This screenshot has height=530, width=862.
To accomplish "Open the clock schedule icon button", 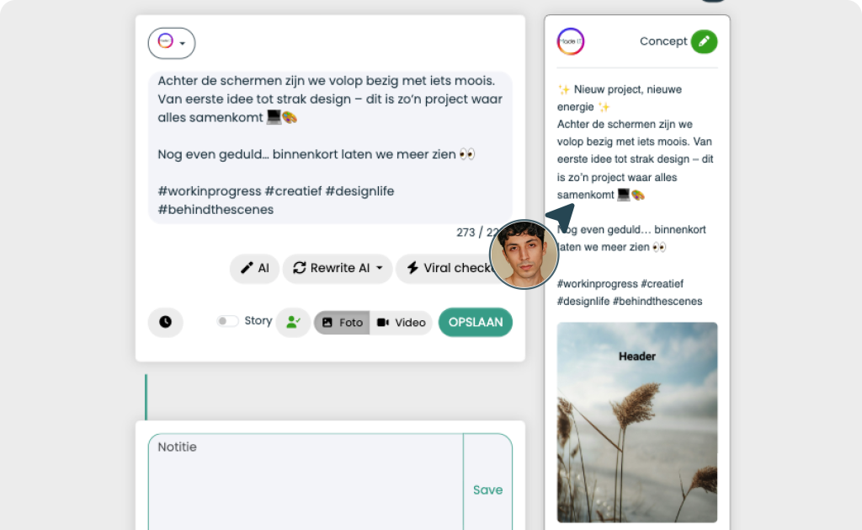I will (x=166, y=322).
